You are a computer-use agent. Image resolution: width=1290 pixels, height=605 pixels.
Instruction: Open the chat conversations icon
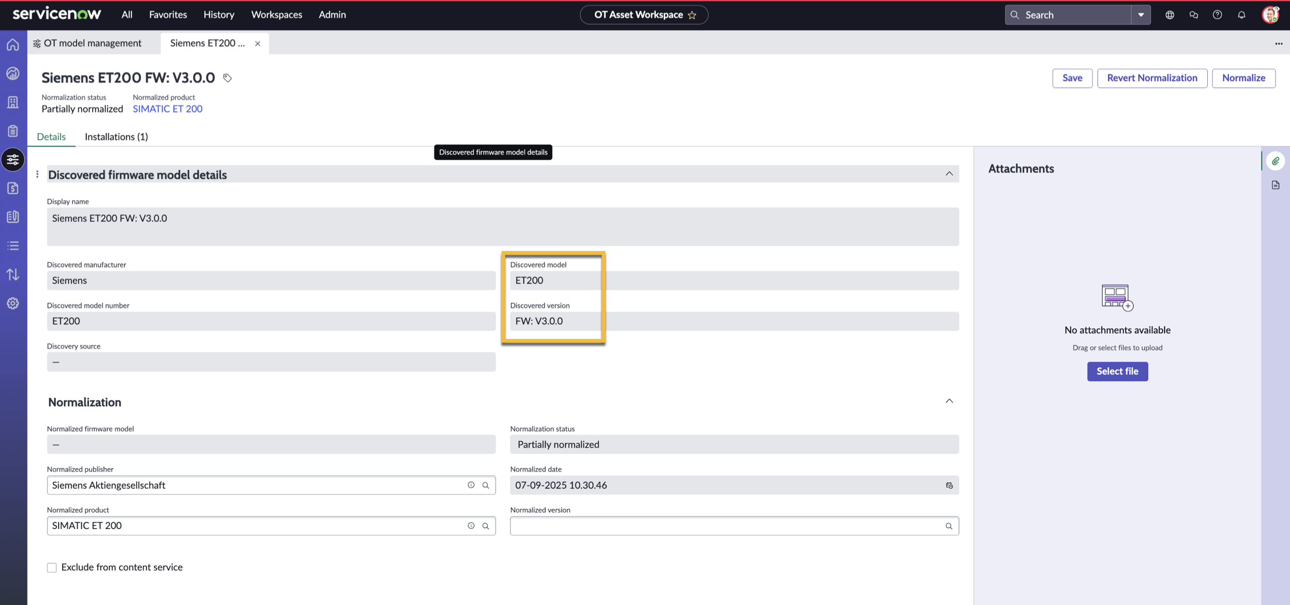1193,15
